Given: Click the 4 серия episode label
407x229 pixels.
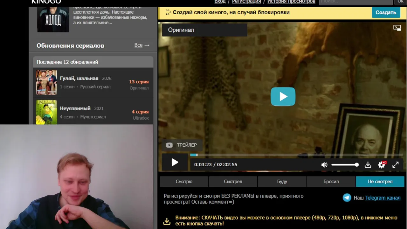Looking at the screenshot, I should pyautogui.click(x=140, y=112).
